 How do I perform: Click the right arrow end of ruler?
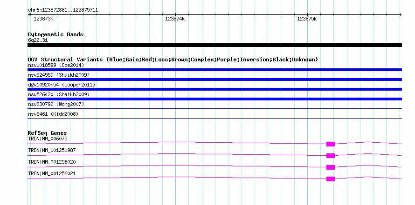click(x=401, y=14)
